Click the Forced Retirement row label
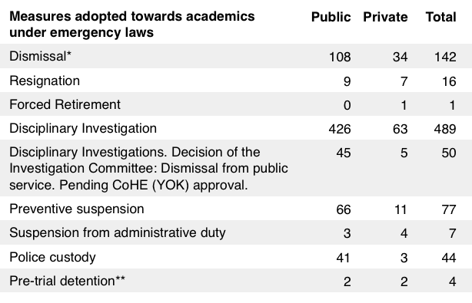Image resolution: width=472 pixels, height=303 pixels. point(65,104)
